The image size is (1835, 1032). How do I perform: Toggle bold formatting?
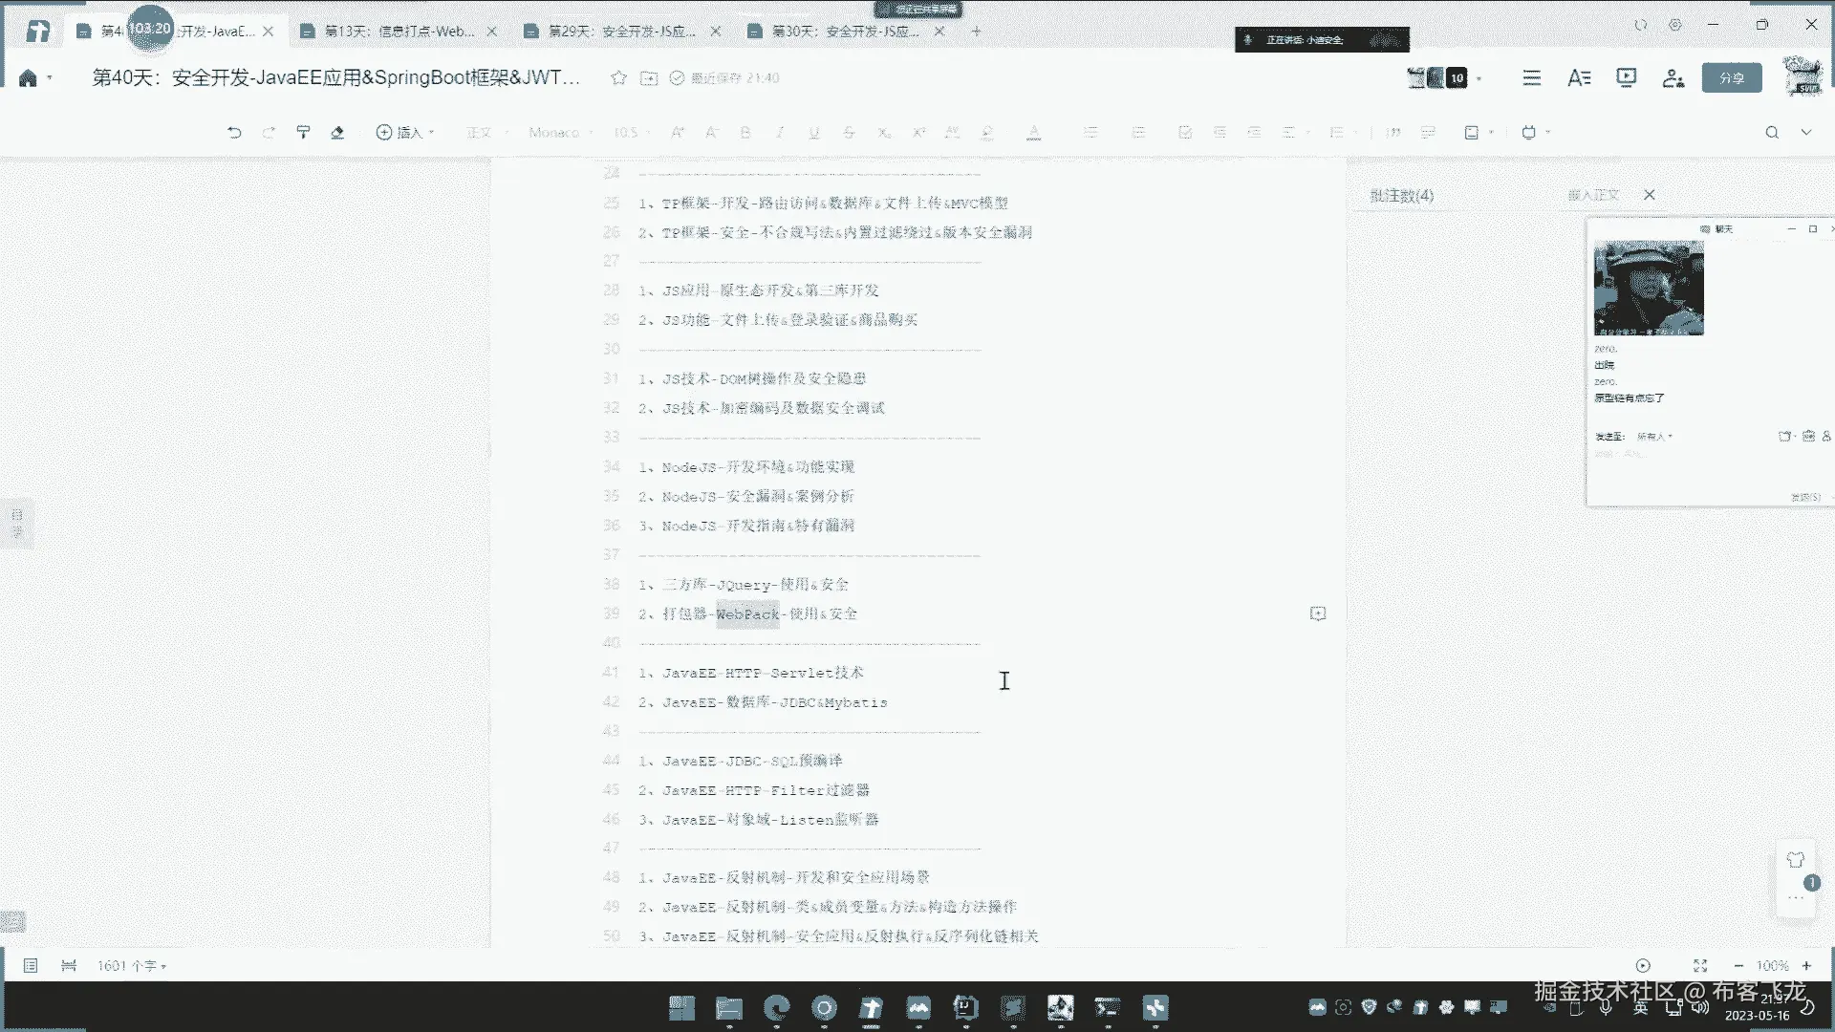tap(745, 133)
